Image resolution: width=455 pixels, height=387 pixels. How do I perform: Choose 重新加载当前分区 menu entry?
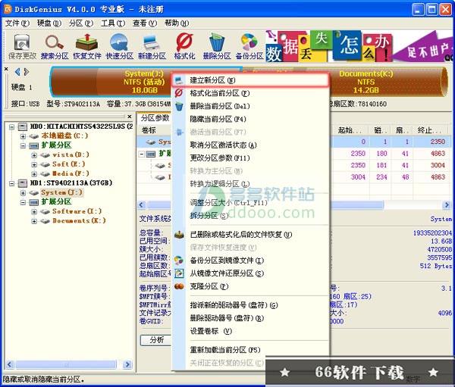click(x=250, y=350)
